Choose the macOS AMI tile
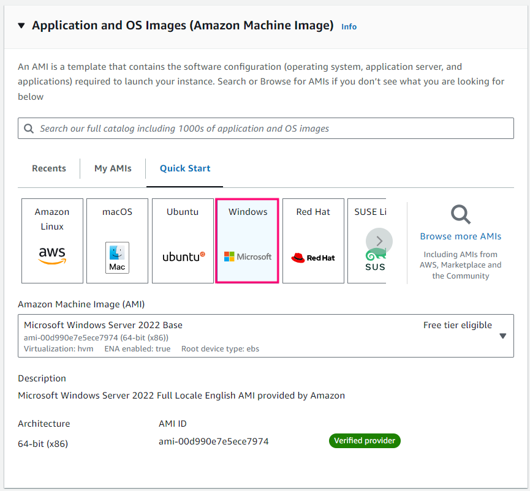This screenshot has width=530, height=491. pyautogui.click(x=117, y=241)
